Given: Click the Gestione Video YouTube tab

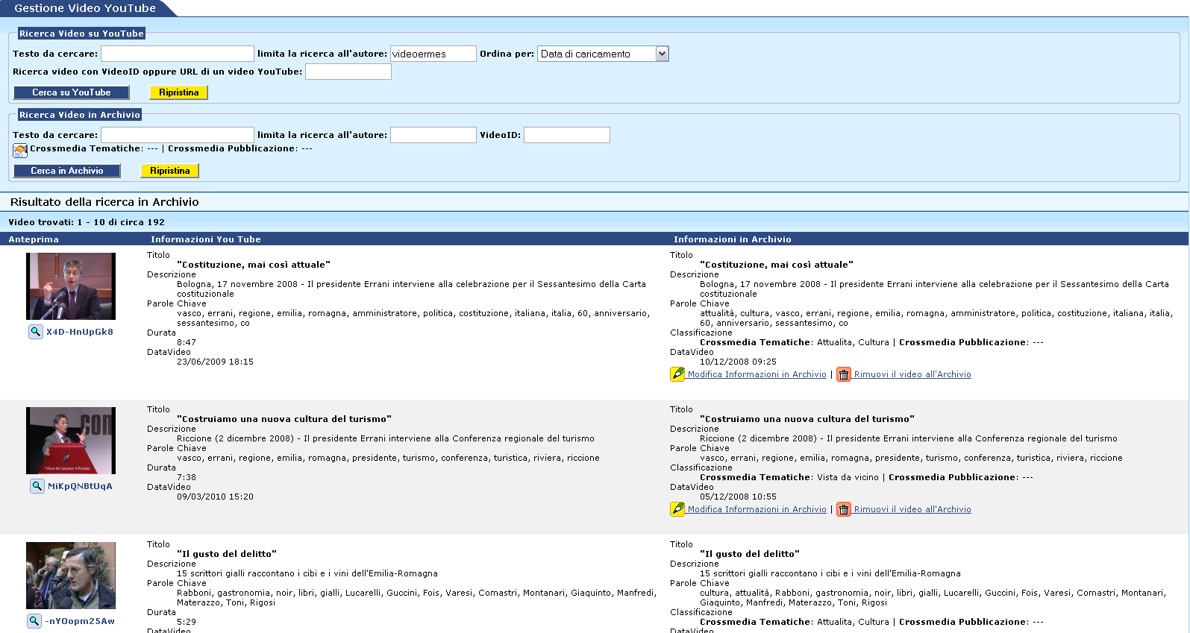Looking at the screenshot, I should click(85, 8).
